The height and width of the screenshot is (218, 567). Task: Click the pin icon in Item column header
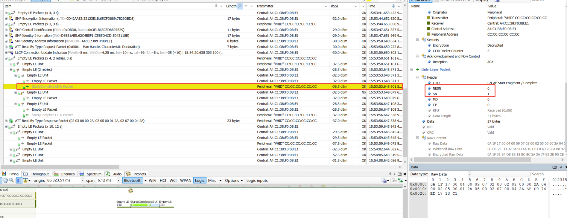(x=216, y=6)
